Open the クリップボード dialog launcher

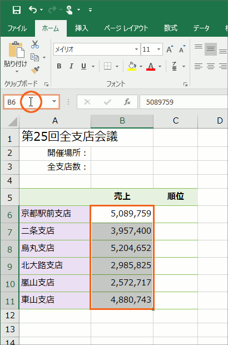pos(46,84)
